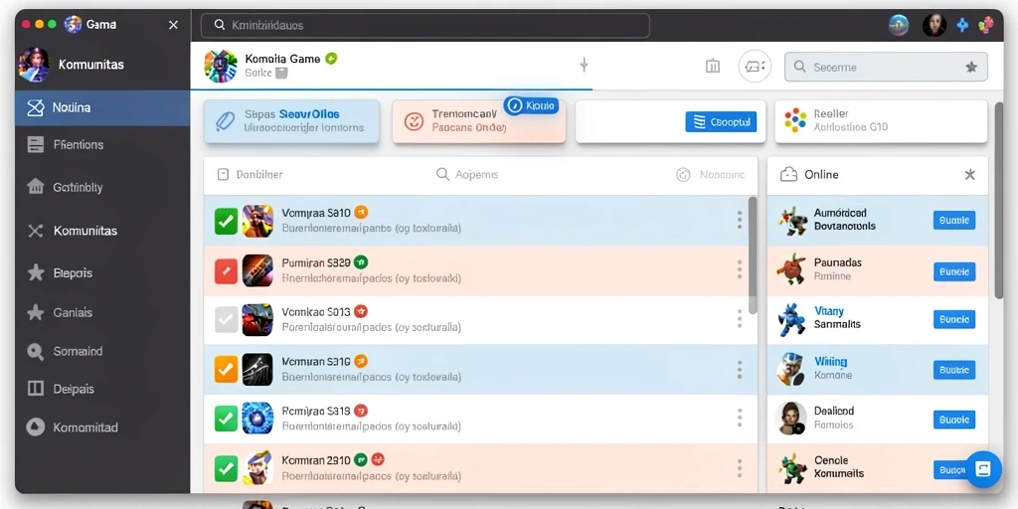
Task: Open the options menu for Pumiran S329
Action: click(x=740, y=269)
